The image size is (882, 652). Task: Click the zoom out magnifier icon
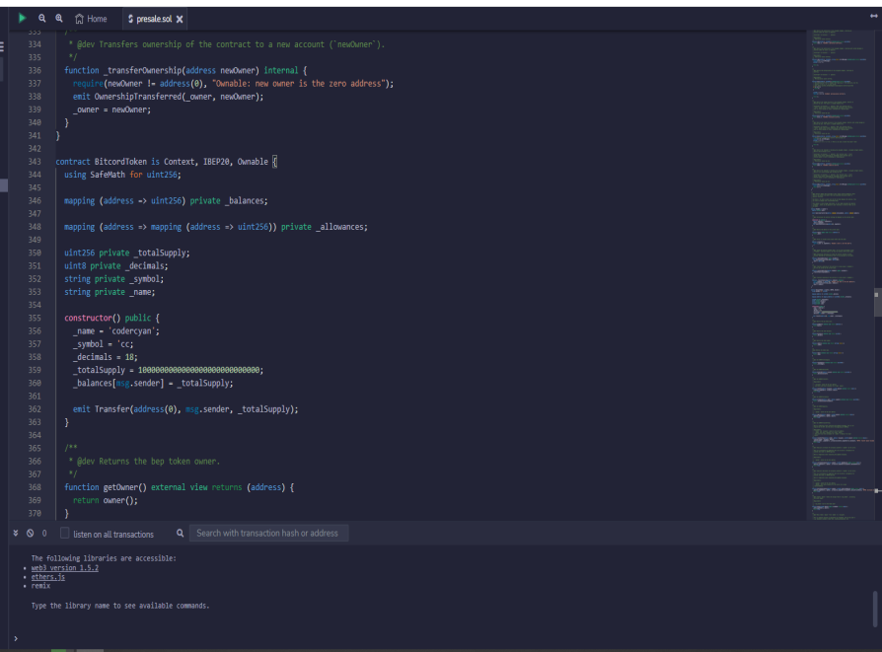41,19
